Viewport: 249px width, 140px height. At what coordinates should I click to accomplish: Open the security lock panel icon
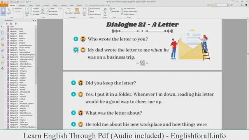[2, 62]
